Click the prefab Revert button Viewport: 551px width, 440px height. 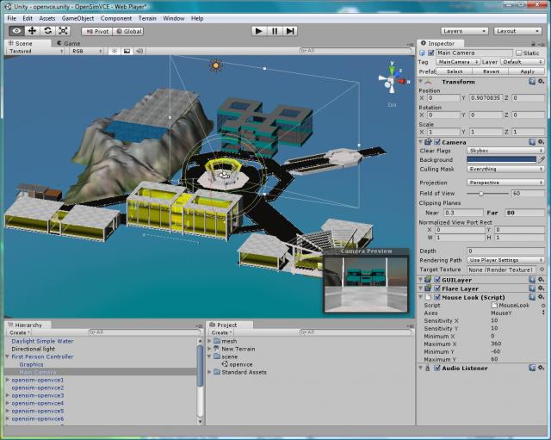pyautogui.click(x=491, y=71)
